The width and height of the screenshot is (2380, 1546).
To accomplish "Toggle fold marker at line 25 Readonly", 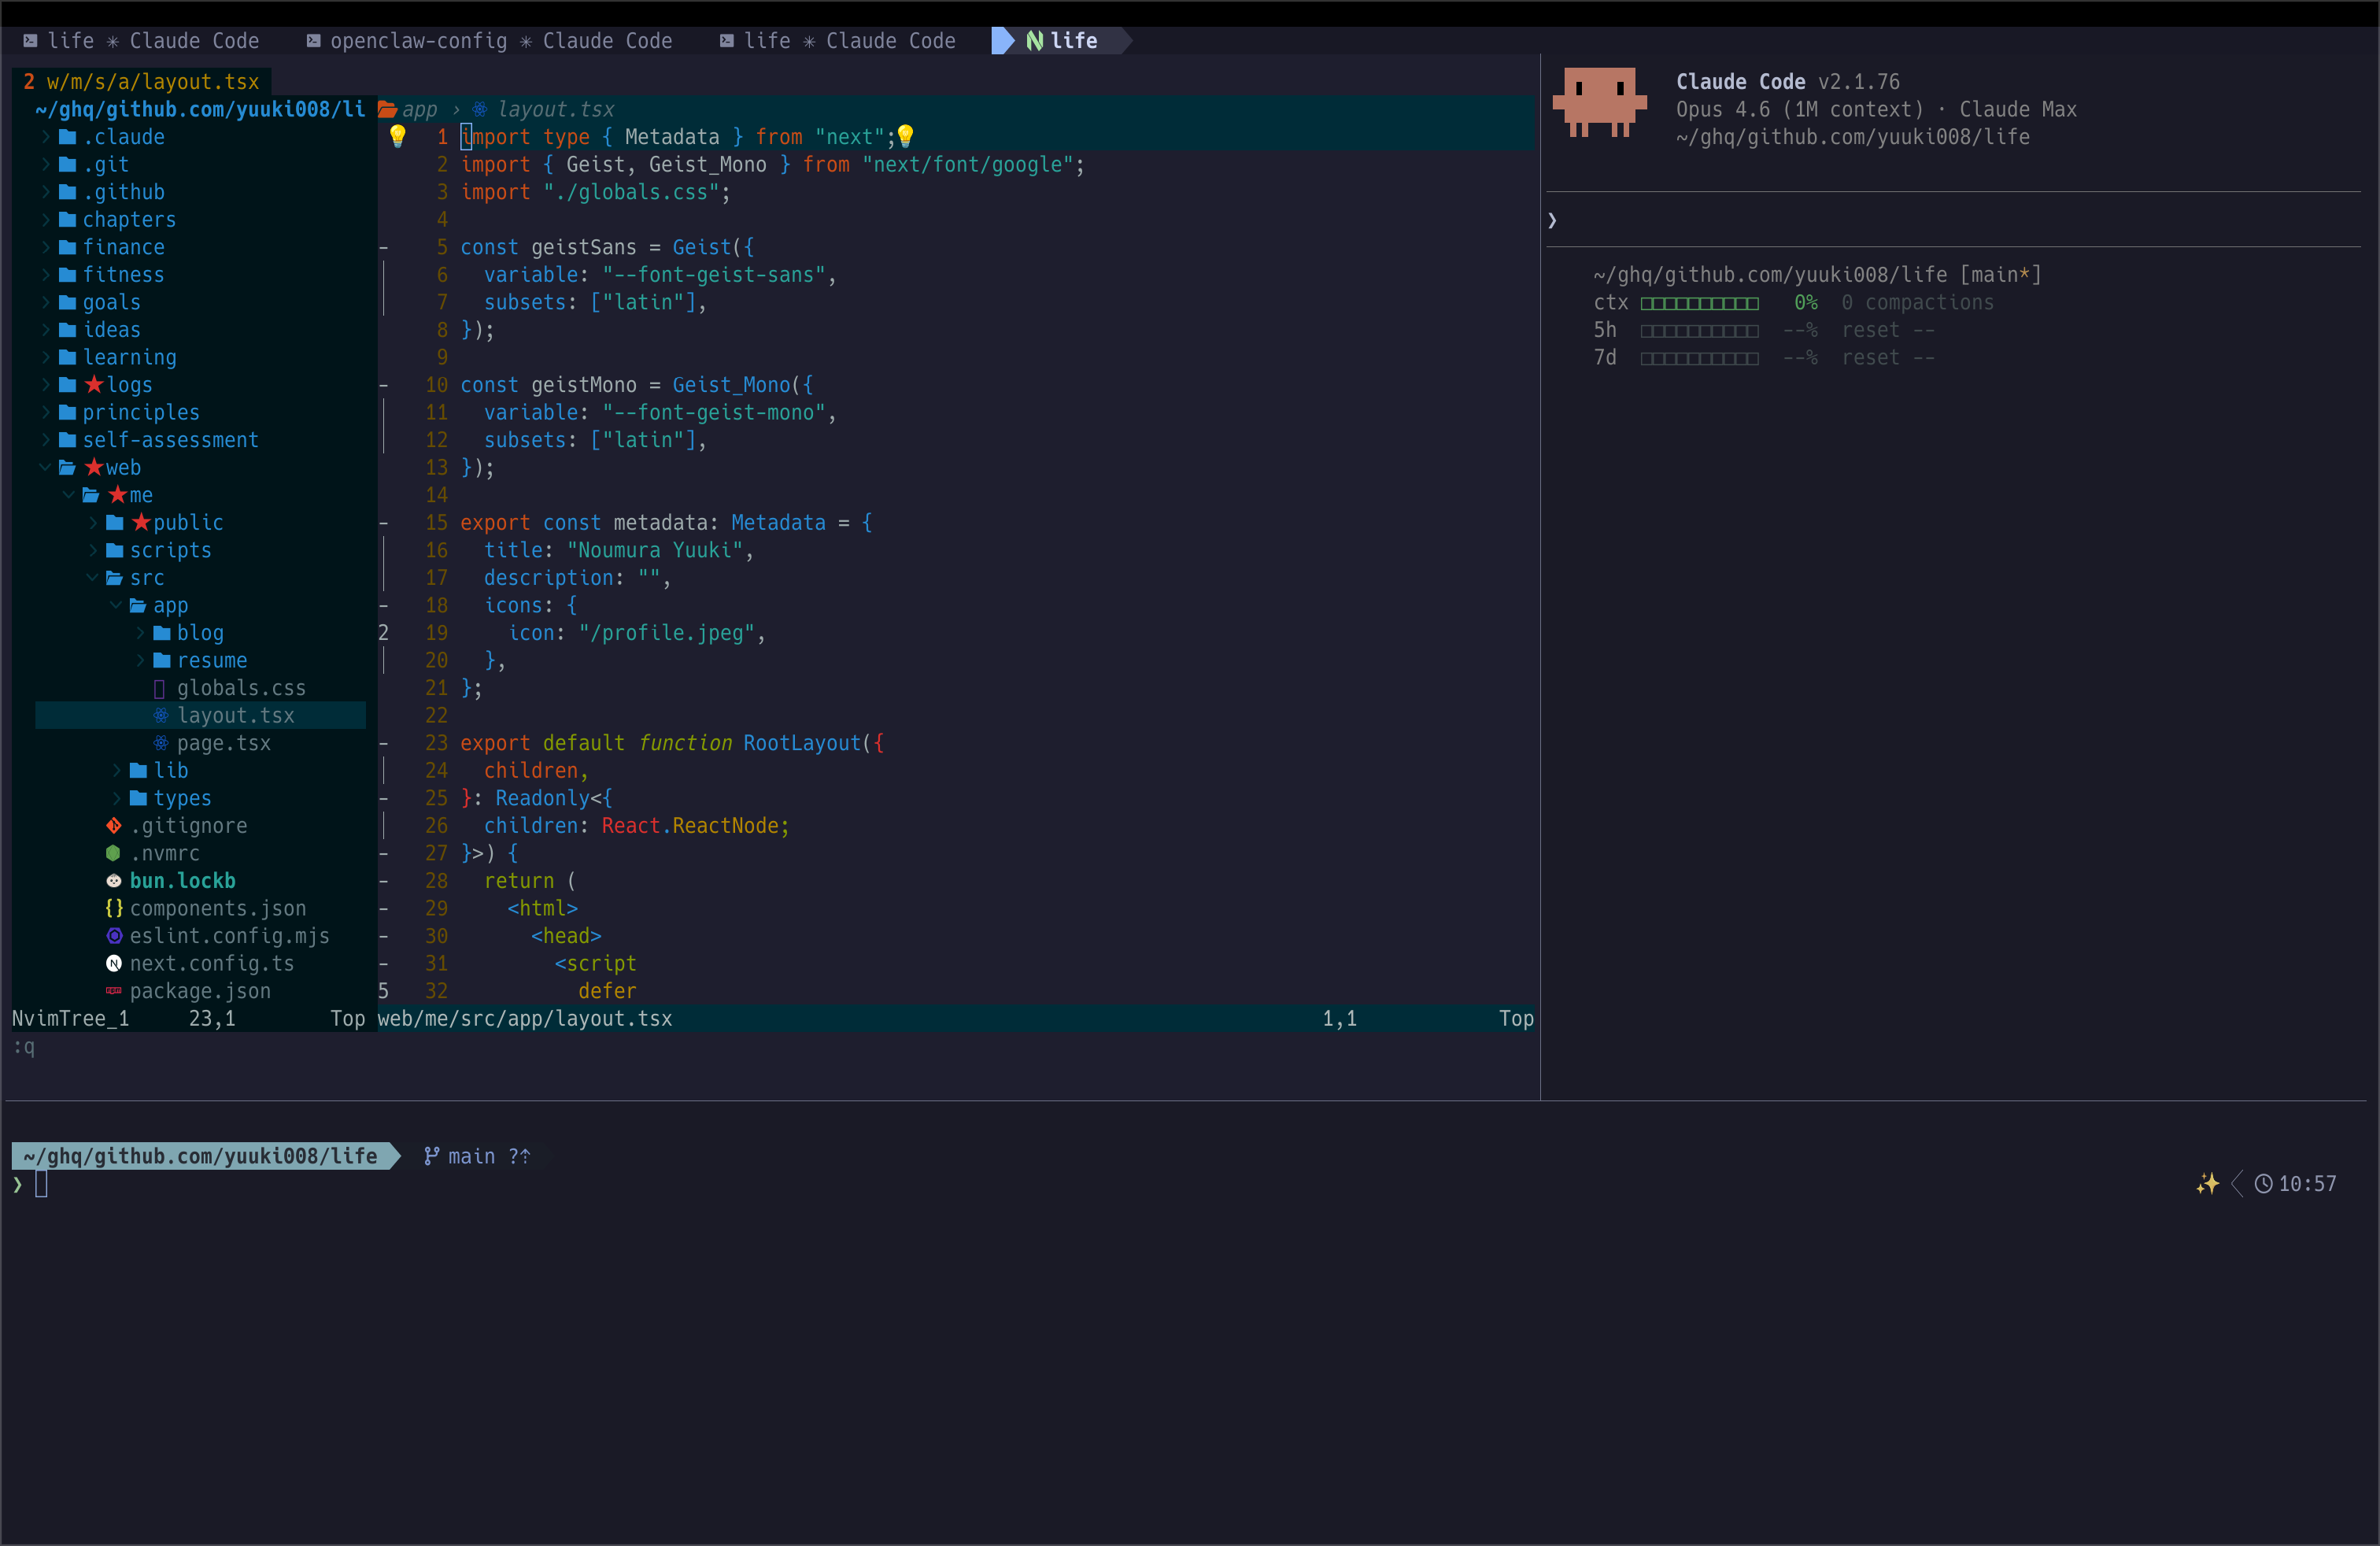I will pos(383,798).
